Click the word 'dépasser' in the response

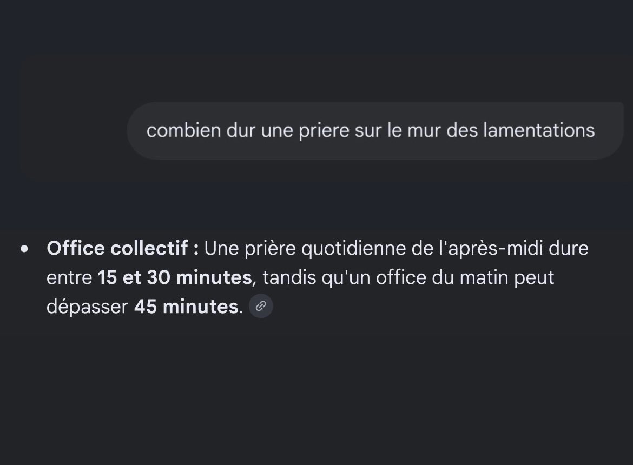(87, 307)
